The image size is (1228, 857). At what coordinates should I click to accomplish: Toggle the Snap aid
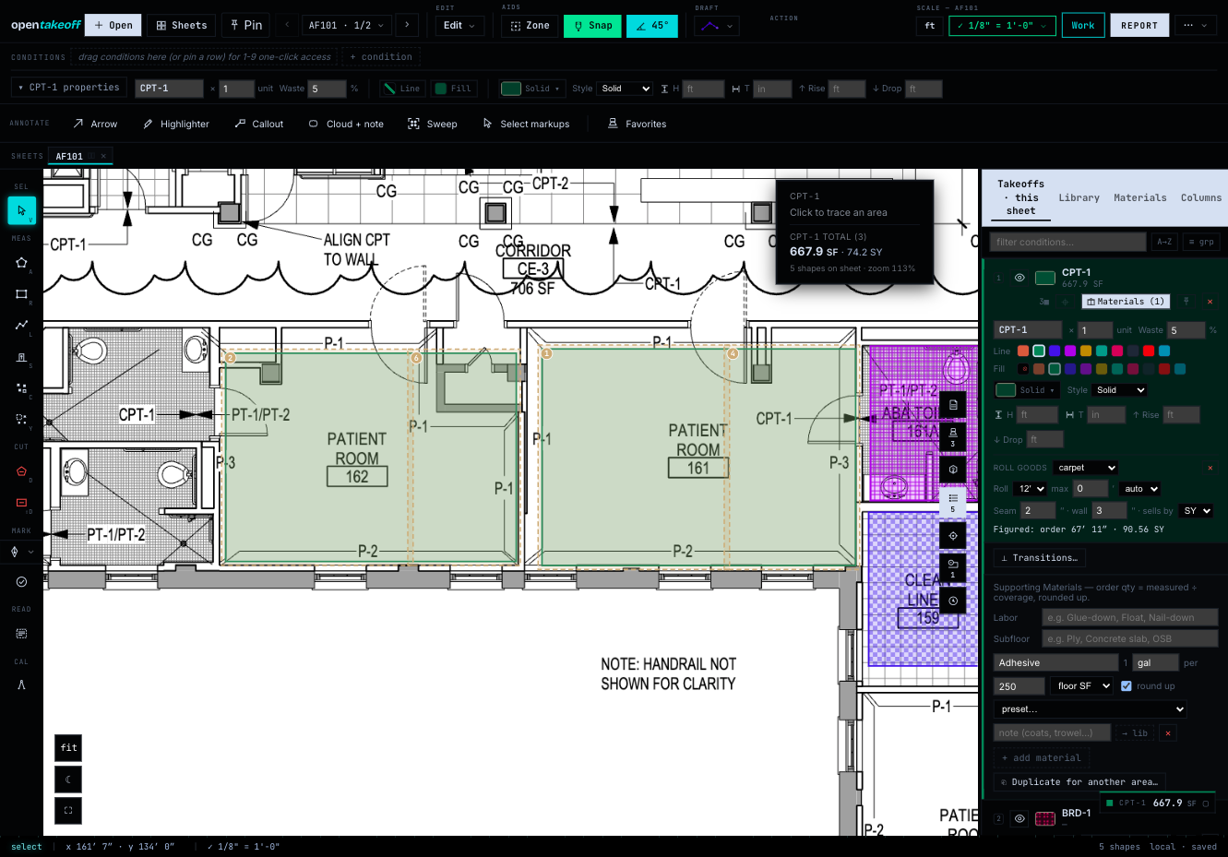click(591, 26)
